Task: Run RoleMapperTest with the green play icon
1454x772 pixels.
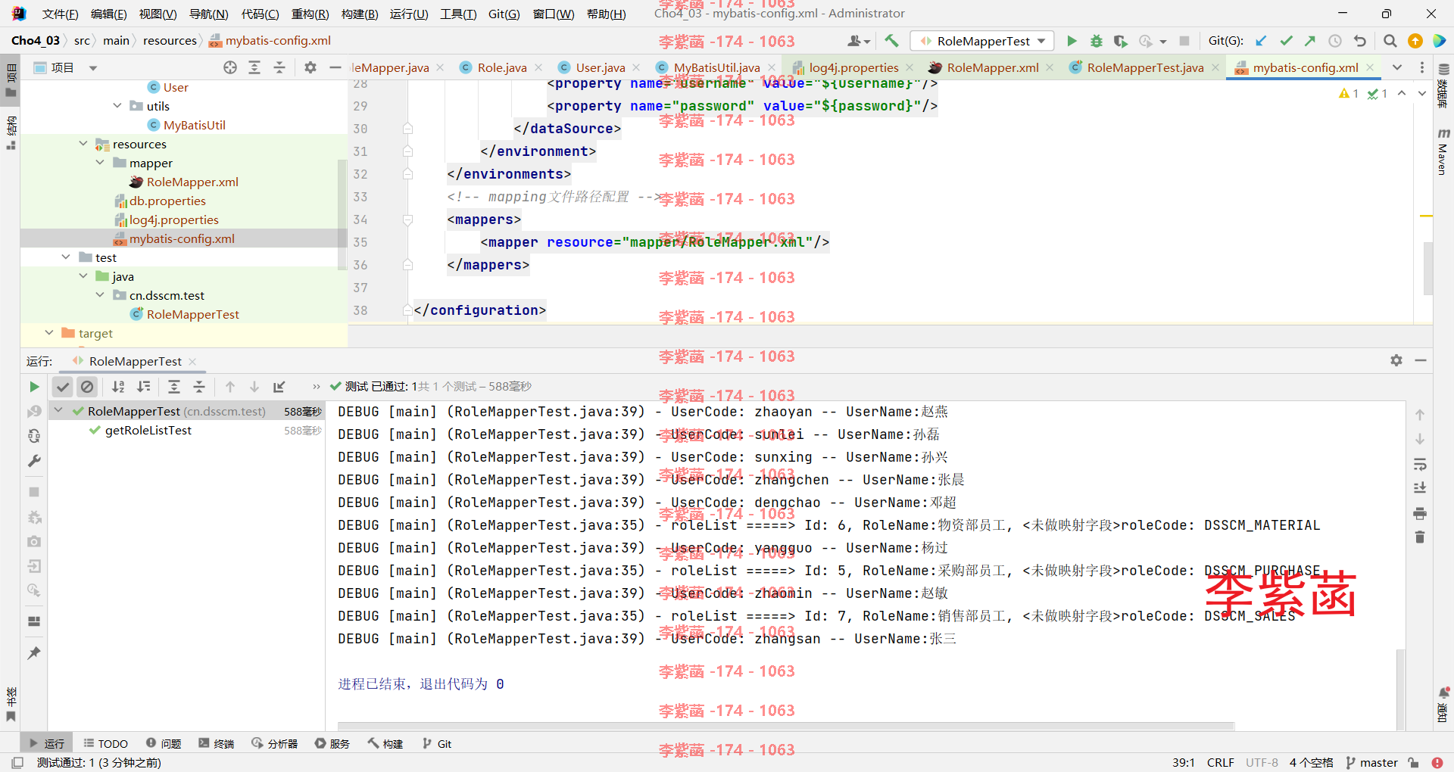Action: click(1072, 41)
